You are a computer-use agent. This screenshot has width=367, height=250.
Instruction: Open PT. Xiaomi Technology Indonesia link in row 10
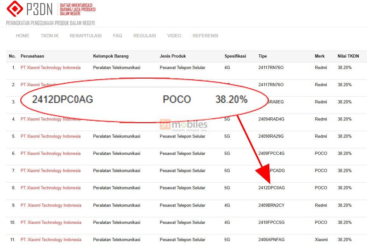(51, 222)
